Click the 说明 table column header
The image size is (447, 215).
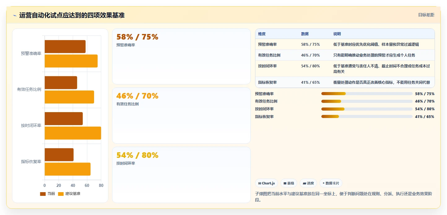click(337, 34)
